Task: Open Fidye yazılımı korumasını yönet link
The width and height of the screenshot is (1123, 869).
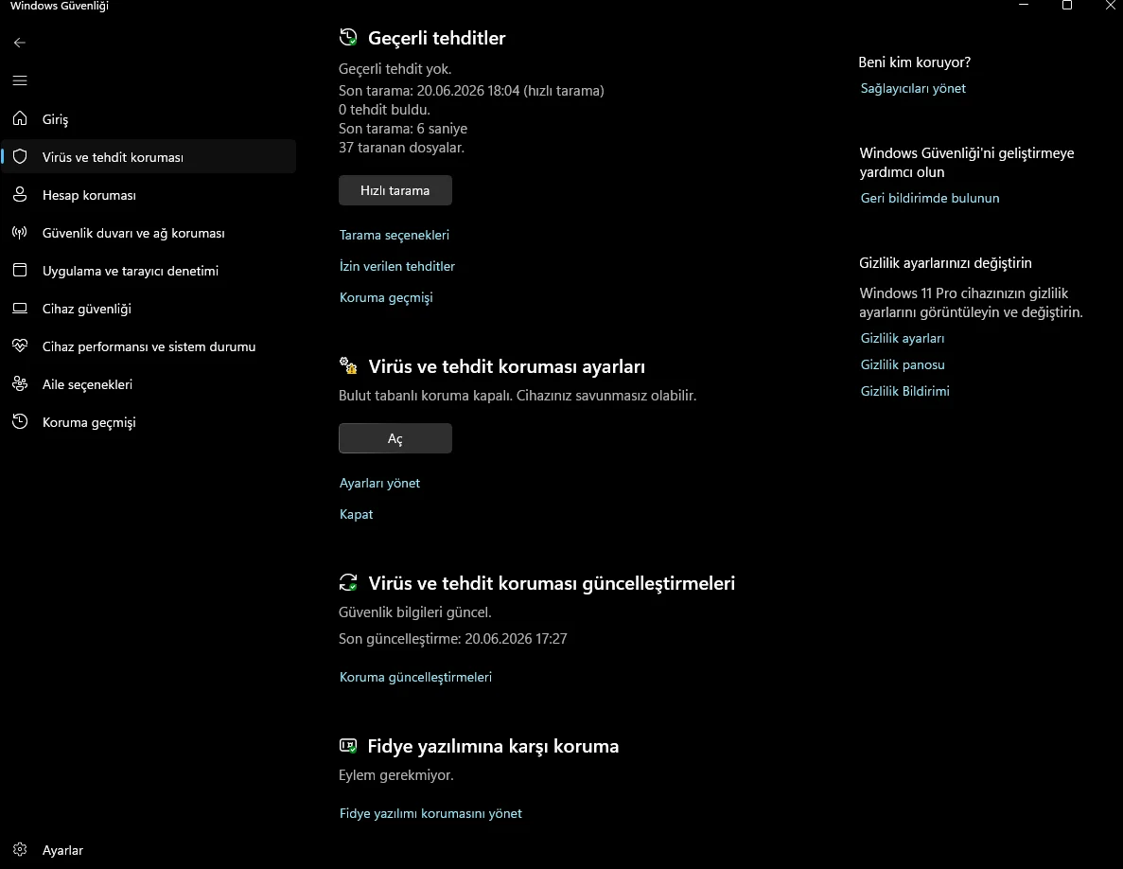Action: coord(430,813)
